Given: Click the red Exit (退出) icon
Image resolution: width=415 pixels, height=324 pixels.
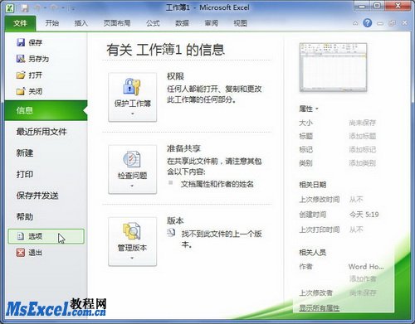Looking at the screenshot, I should coord(21,252).
